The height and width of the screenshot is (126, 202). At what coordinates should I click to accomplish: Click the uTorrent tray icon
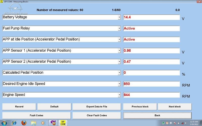pos(163,123)
